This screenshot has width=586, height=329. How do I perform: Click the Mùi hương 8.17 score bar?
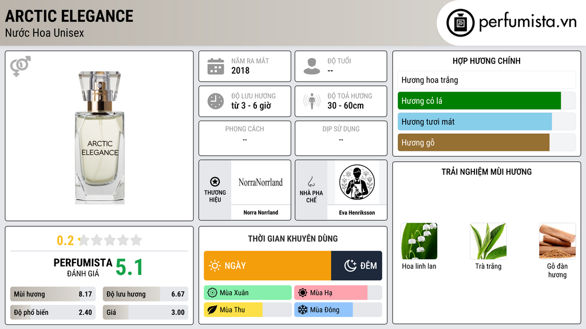[x=53, y=294]
